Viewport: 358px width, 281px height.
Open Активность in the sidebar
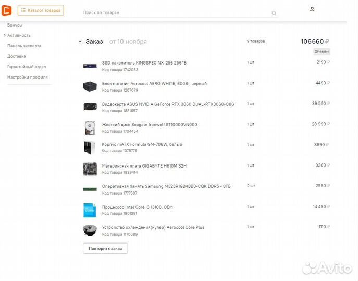[x=19, y=35]
